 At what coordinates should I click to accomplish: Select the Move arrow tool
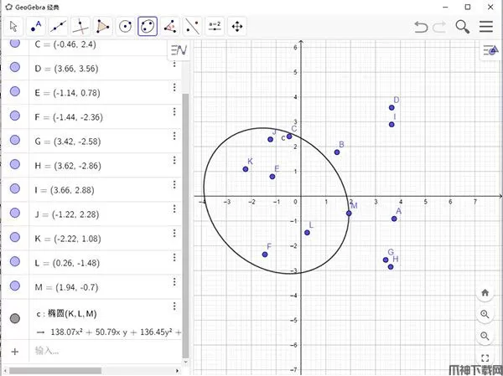13,26
